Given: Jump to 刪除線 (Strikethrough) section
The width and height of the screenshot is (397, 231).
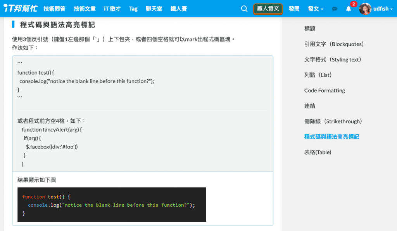Looking at the screenshot, I should tap(333, 121).
